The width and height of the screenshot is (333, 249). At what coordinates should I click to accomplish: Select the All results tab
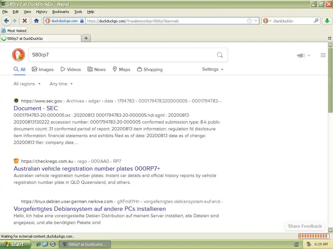(20, 69)
